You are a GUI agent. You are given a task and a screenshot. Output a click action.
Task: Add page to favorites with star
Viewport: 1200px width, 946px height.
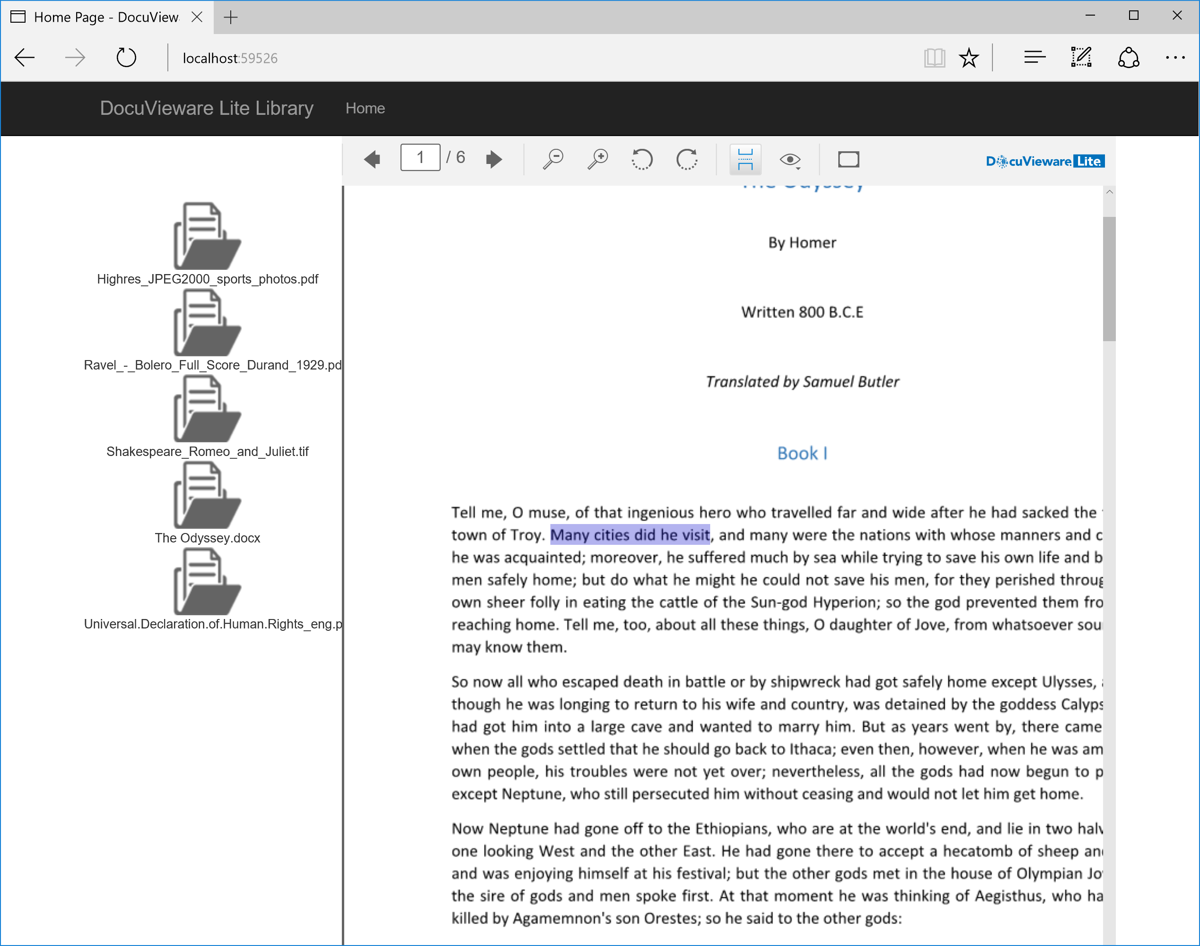point(968,58)
